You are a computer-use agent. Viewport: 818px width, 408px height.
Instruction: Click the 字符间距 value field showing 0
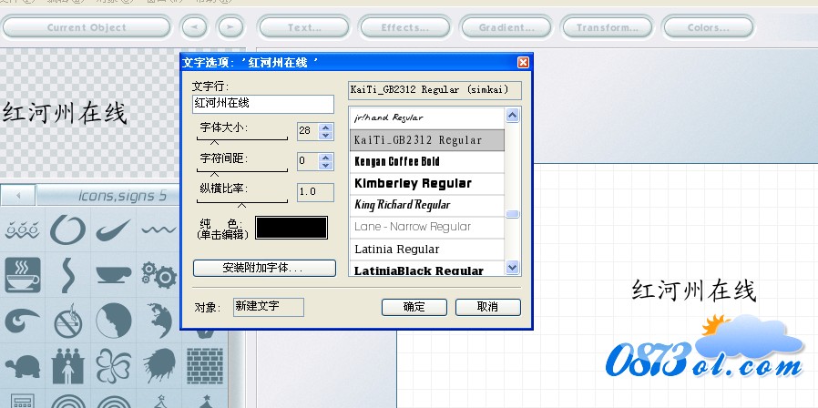click(x=307, y=160)
